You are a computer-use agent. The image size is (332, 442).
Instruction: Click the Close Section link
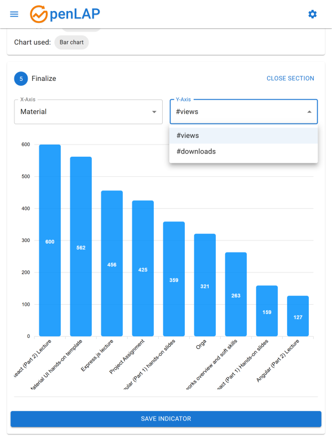pyautogui.click(x=290, y=79)
